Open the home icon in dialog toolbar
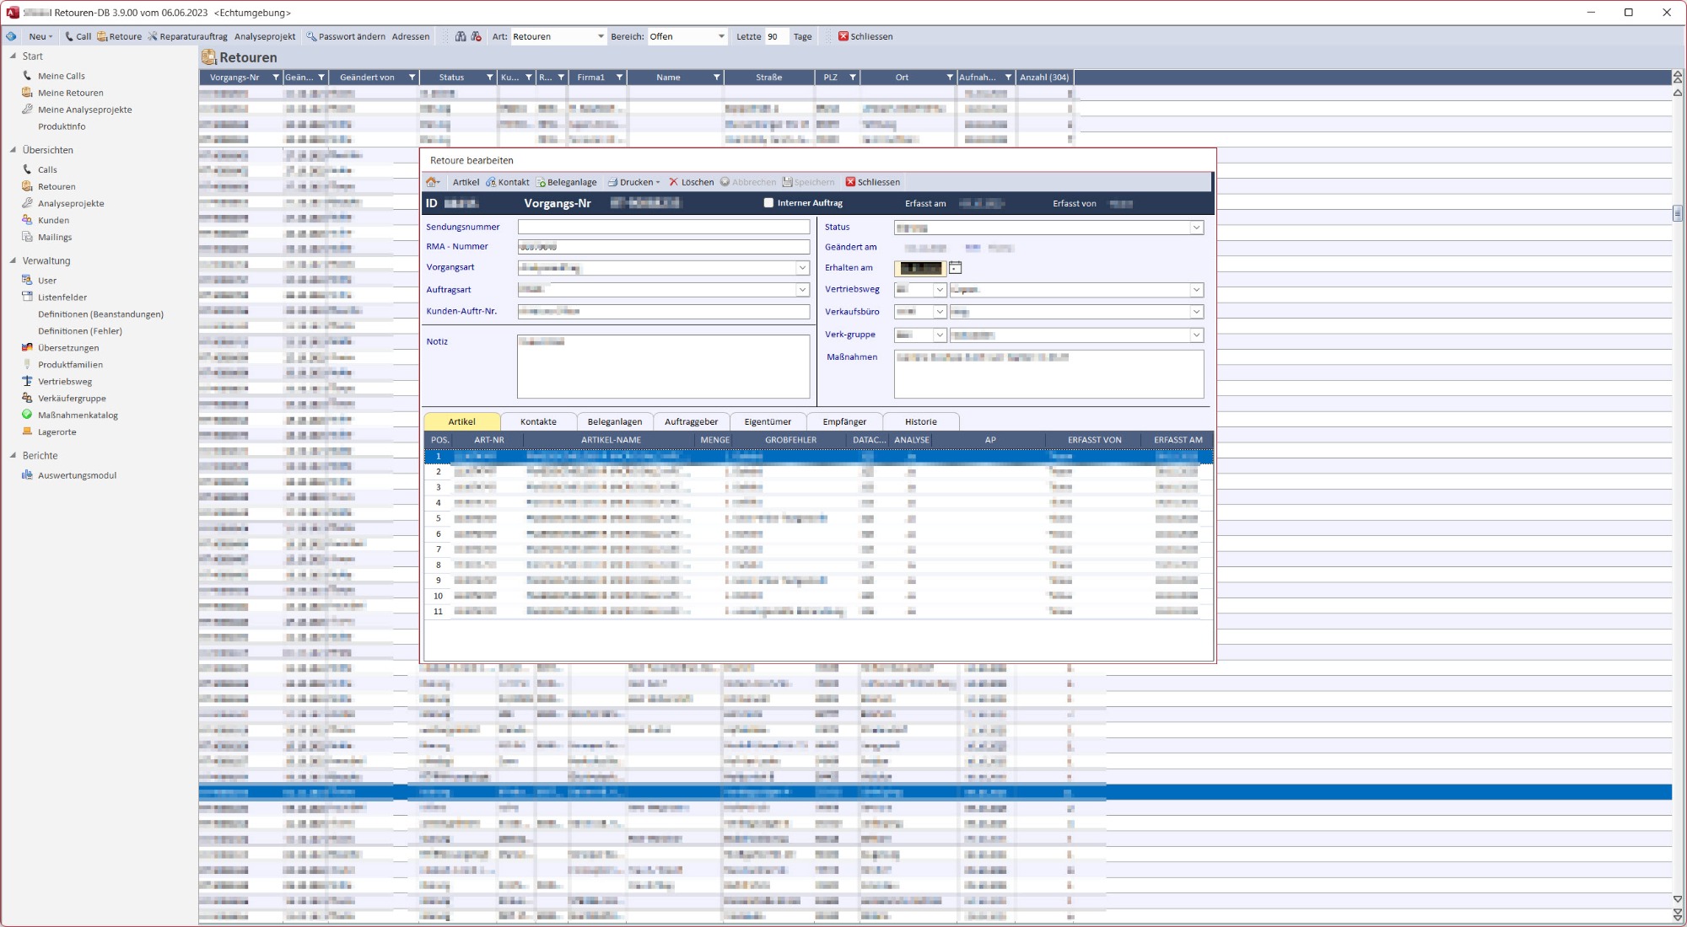Viewport: 1687px width, 927px height. pyautogui.click(x=432, y=182)
